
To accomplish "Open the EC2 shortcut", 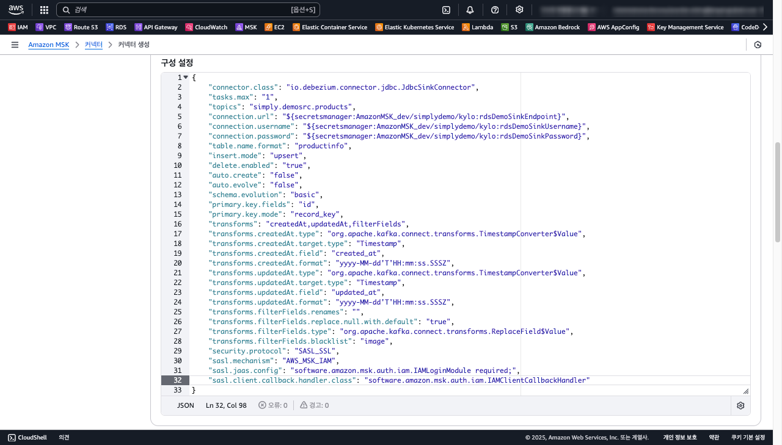I will 274,27.
